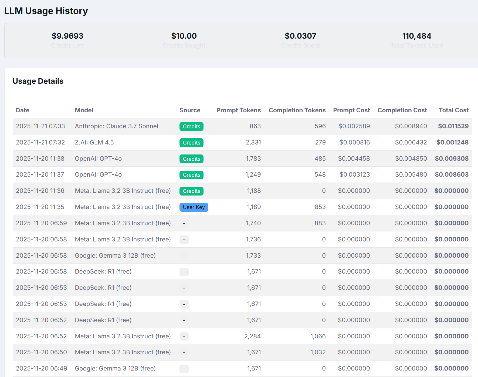The image size is (478, 377).
Task: Select Anthropic: Claude 3.7 Sonnet model cell
Action: click(x=117, y=126)
